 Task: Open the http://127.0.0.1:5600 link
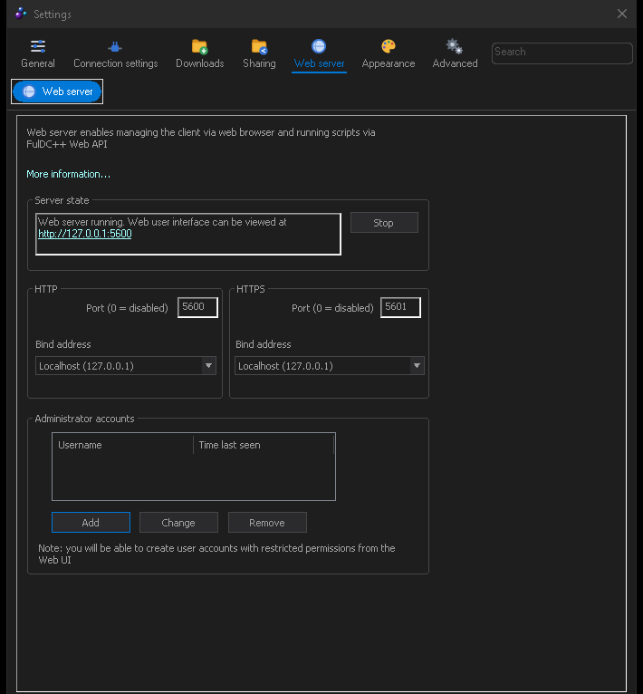[x=85, y=234]
